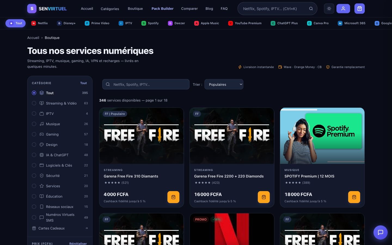Click the Tout link in Catégorie header
The height and width of the screenshot is (245, 392).
point(84,83)
